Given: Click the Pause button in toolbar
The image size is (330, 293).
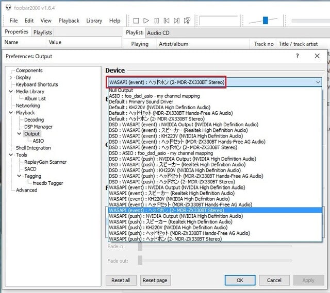Looking at the screenshot, I should click(x=156, y=21).
